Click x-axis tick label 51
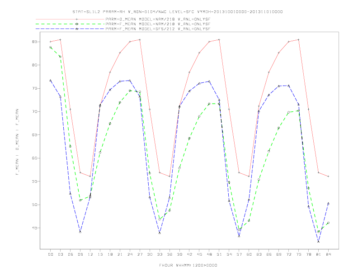The width and height of the screenshot is (358, 277). [219, 254]
